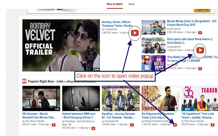The height and width of the screenshot is (136, 218).
Task: Switch to the What to Watch tab
Action: point(115,4)
